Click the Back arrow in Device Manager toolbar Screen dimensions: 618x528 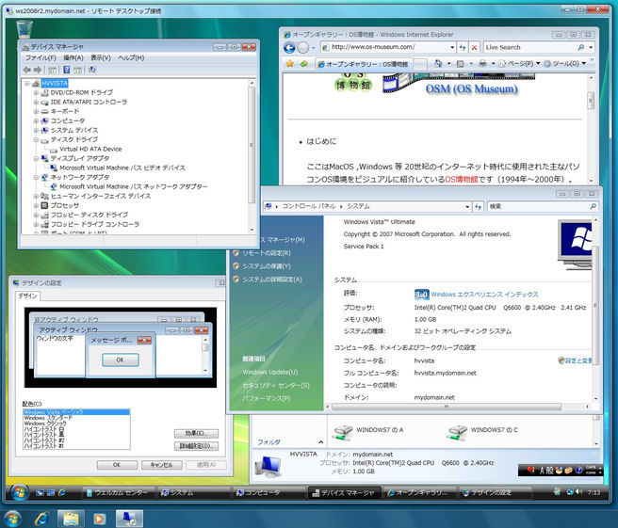(x=26, y=70)
